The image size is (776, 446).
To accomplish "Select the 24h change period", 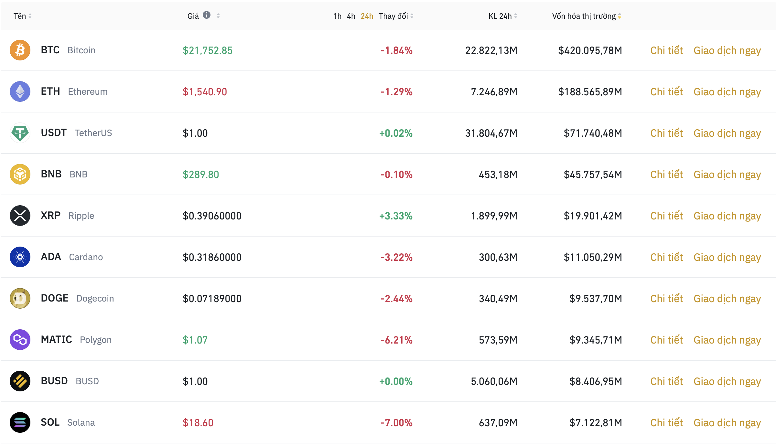I will (x=367, y=16).
